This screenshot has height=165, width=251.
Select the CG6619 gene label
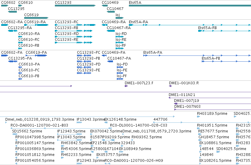[31, 15]
